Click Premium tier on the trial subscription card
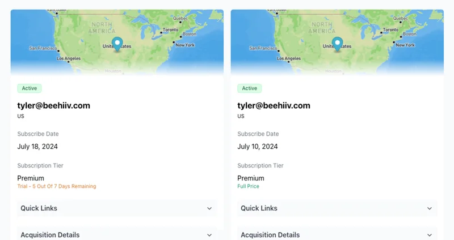Viewport: 454px width, 240px height. pos(31,178)
